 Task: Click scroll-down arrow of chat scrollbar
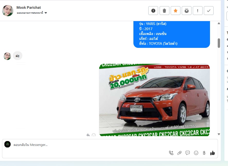219,134
